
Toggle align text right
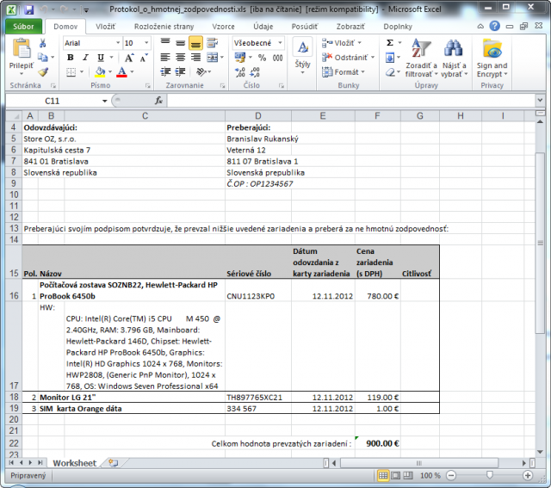[195, 58]
